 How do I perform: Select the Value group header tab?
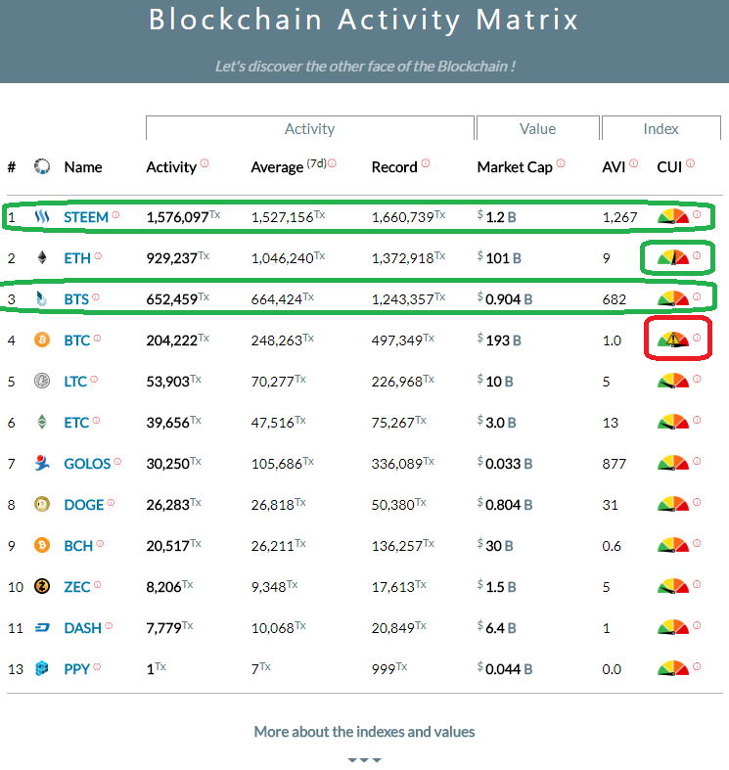coord(538,129)
